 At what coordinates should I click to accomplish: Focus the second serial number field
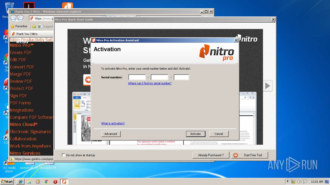[160, 77]
